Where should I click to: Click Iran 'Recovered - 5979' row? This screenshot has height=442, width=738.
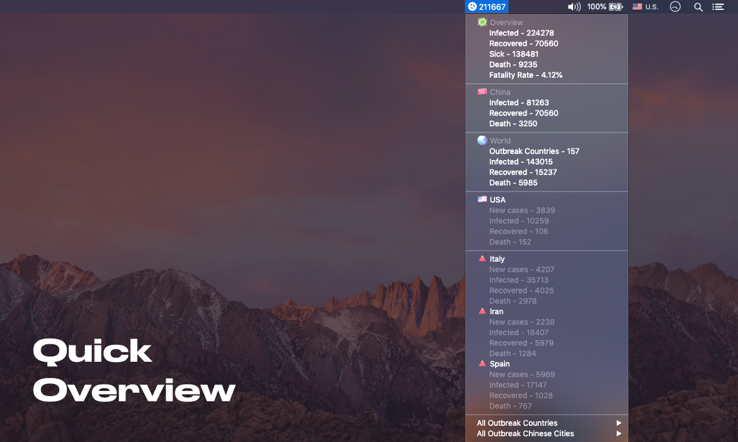(x=547, y=343)
